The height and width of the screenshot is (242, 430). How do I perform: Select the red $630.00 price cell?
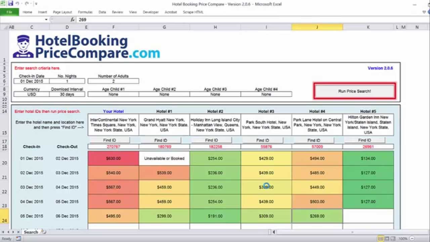pyautogui.click(x=113, y=158)
